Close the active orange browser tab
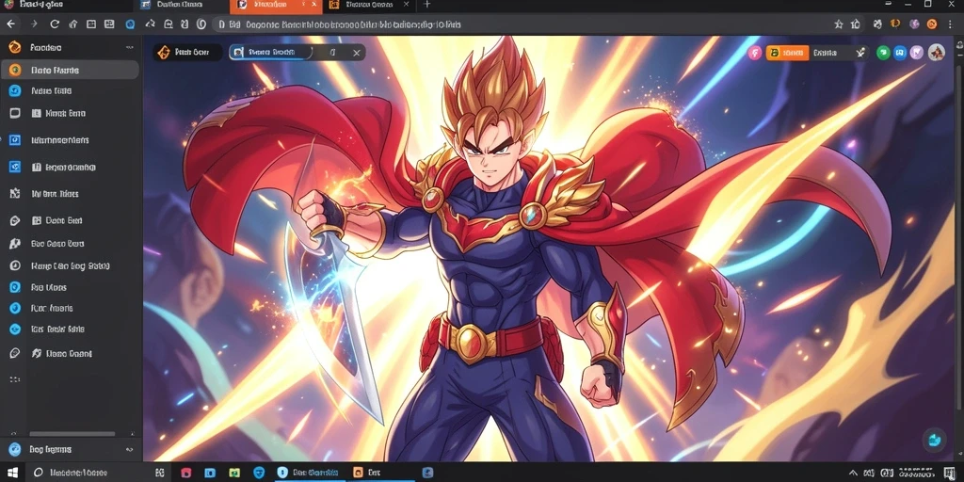The width and height of the screenshot is (964, 482). pyautogui.click(x=314, y=5)
